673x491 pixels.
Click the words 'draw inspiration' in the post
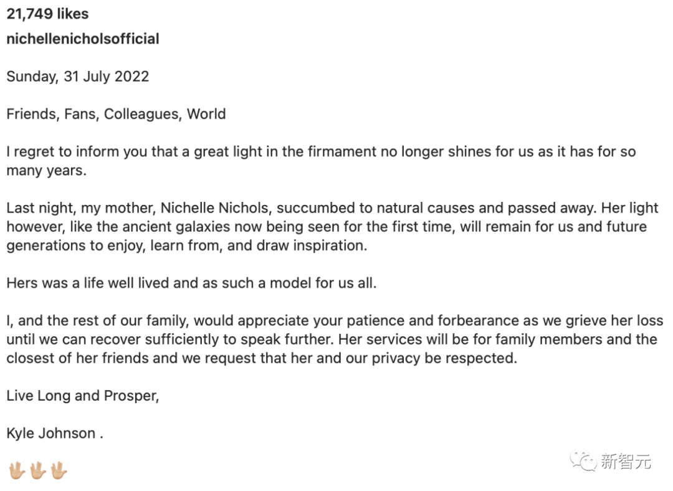coord(312,245)
